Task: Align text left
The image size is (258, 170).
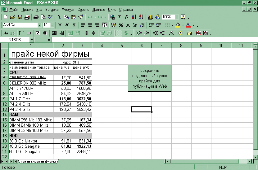Action: point(83,25)
